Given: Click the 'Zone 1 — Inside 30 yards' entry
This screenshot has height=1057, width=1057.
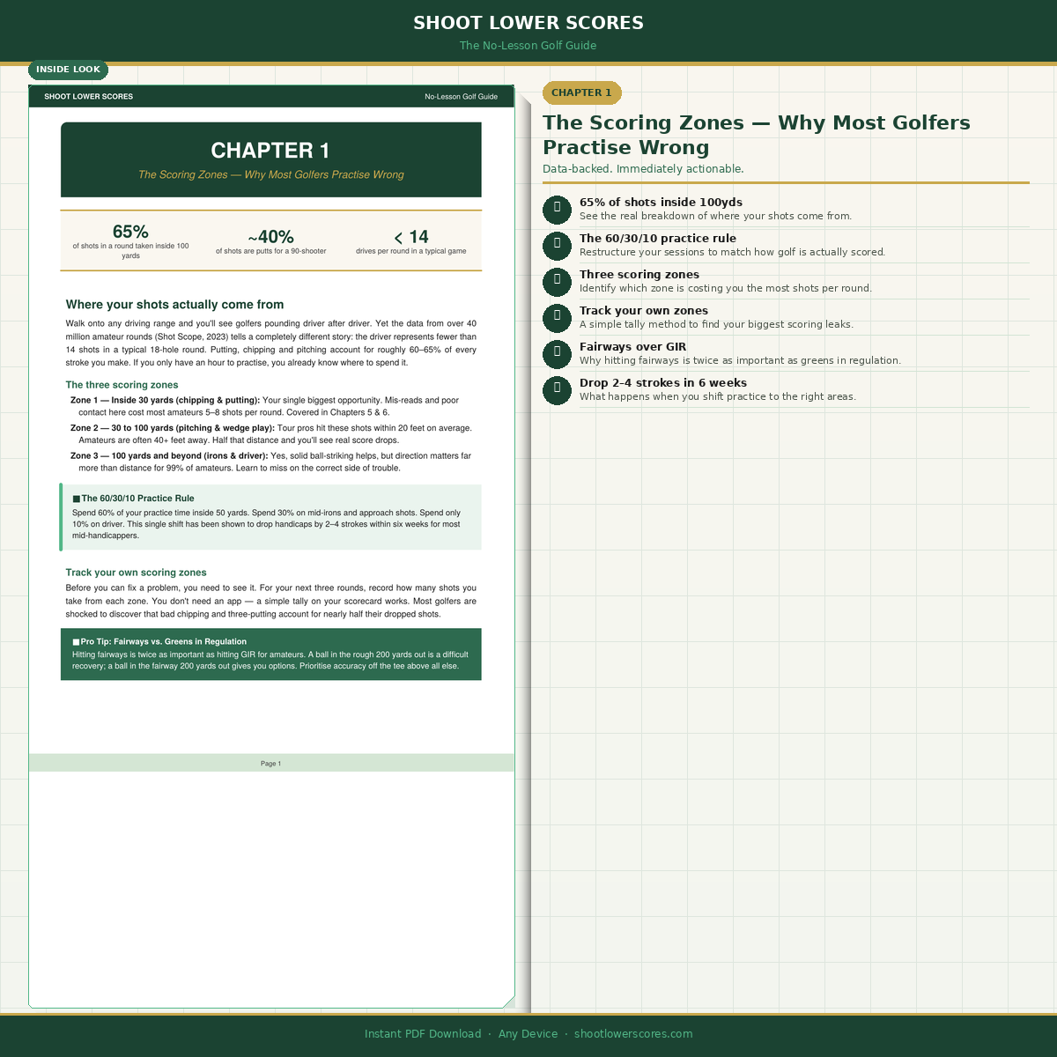Looking at the screenshot, I should pyautogui.click(x=271, y=406).
